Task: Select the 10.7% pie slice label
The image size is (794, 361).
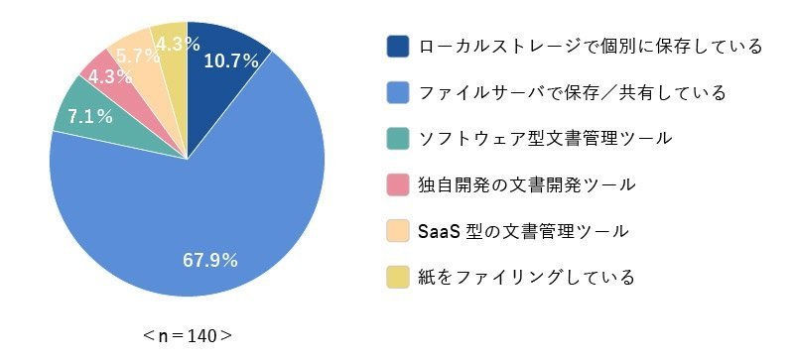Action: (x=231, y=61)
